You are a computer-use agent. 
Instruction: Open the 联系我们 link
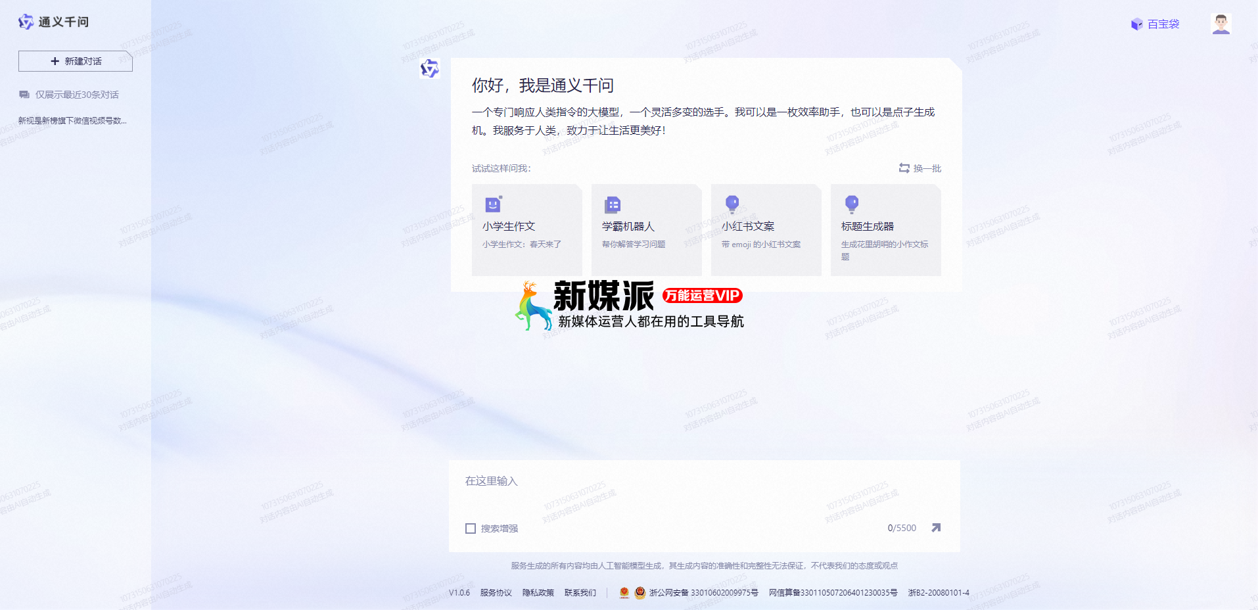pyautogui.click(x=580, y=593)
